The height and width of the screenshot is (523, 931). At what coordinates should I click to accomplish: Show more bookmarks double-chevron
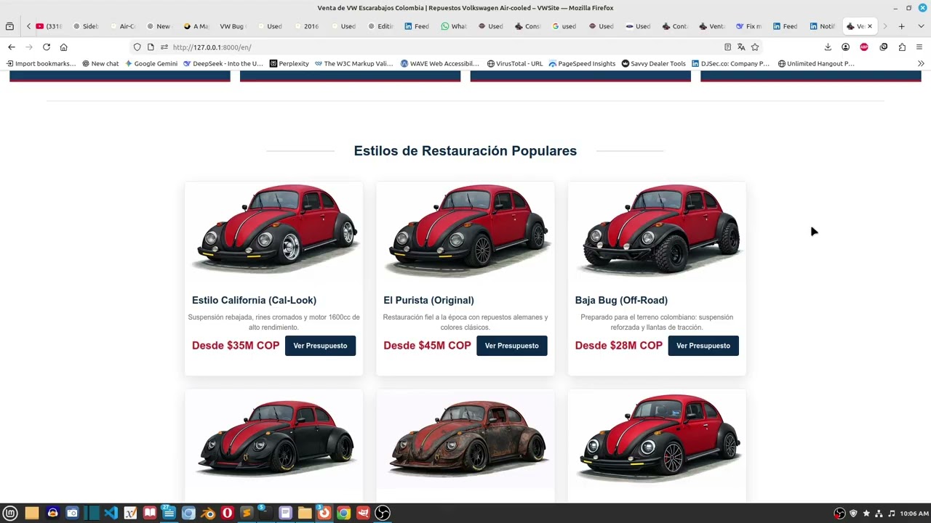tap(921, 64)
